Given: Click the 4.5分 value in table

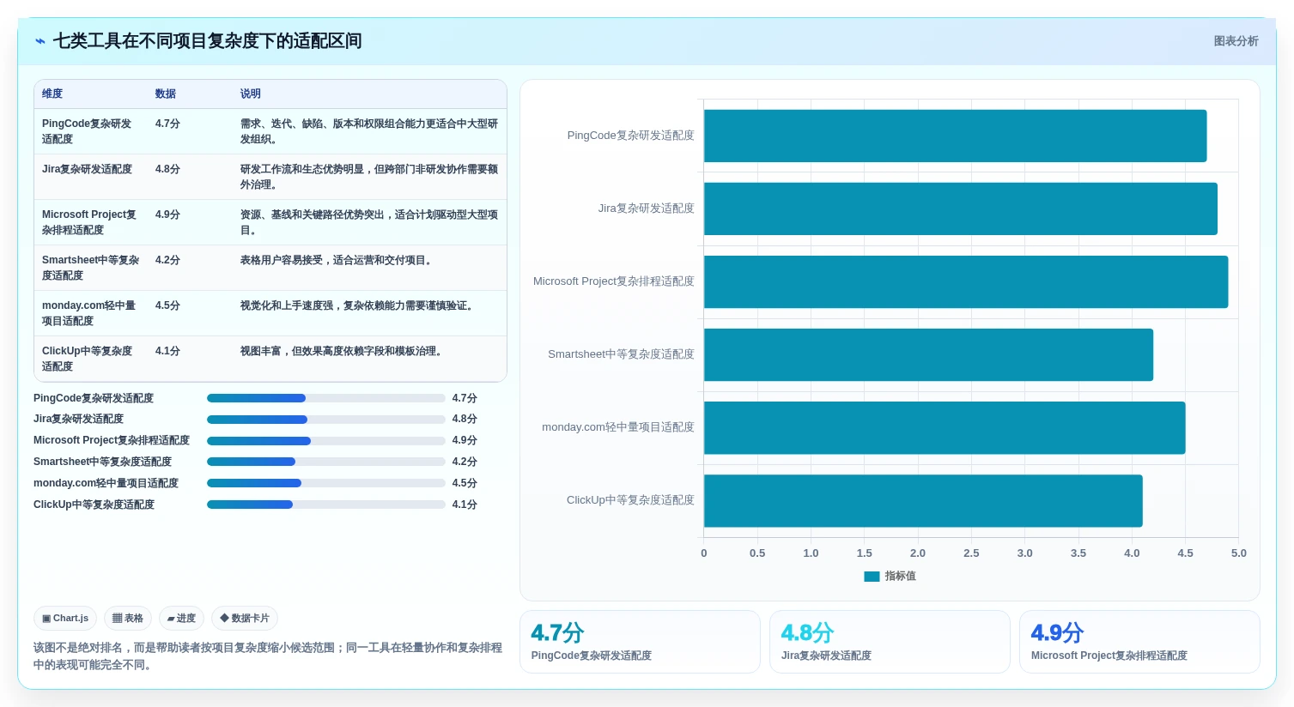Looking at the screenshot, I should click(x=168, y=305).
